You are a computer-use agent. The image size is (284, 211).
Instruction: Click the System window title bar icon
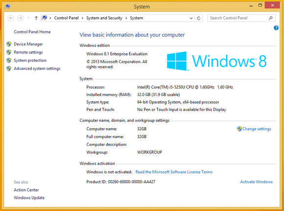[x=7, y=6]
